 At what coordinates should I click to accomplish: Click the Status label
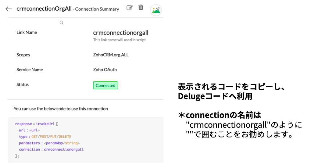(x=23, y=84)
